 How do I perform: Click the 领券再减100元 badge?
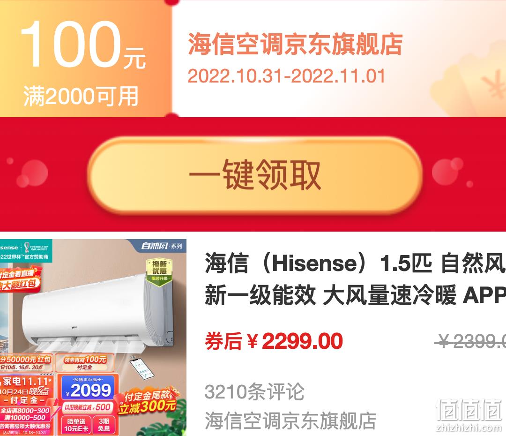(x=85, y=362)
